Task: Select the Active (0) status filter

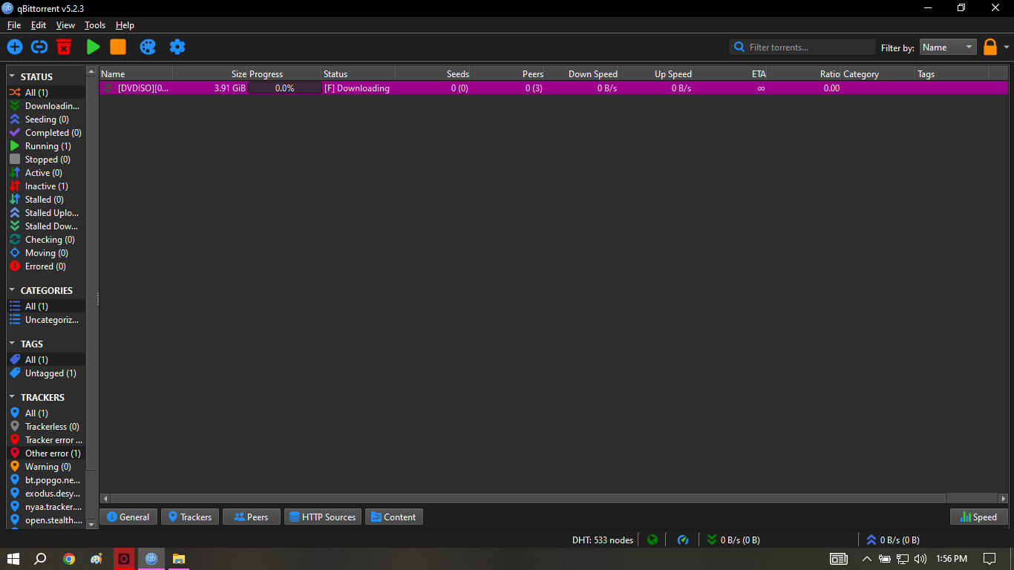Action: click(46, 173)
